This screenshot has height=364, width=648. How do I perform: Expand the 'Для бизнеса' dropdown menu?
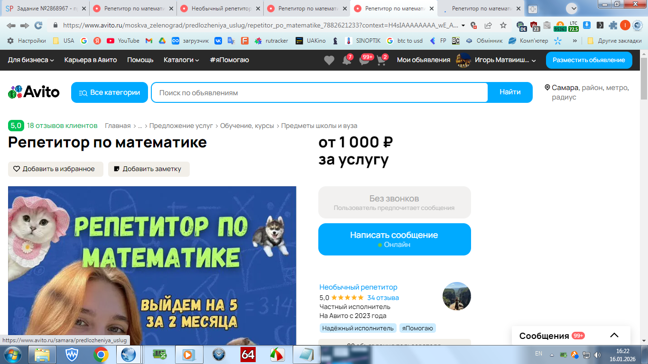tap(31, 60)
